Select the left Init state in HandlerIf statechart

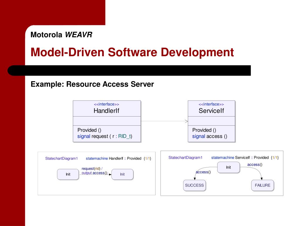[68, 174]
